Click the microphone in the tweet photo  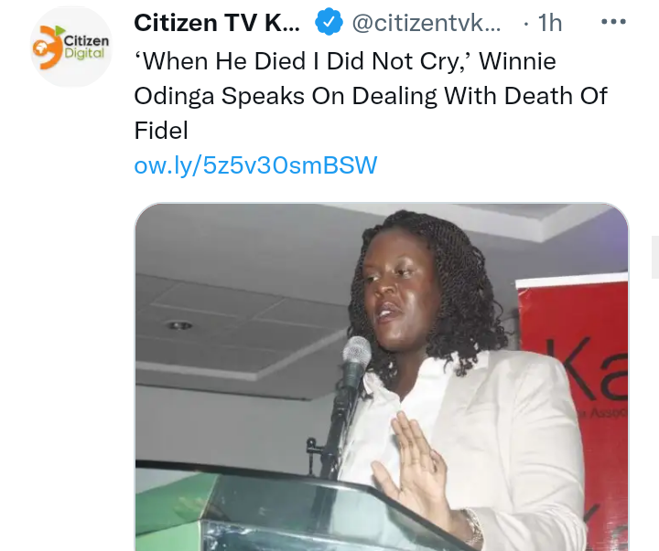click(x=356, y=362)
